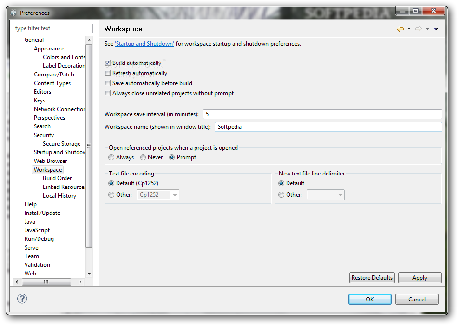Click the tree horizontal scrollbar left arrow
Image resolution: width=458 pixels, height=325 pixels.
pyautogui.click(x=17, y=282)
